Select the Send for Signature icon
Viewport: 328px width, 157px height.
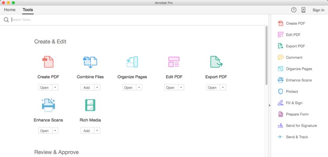pyautogui.click(x=280, y=126)
